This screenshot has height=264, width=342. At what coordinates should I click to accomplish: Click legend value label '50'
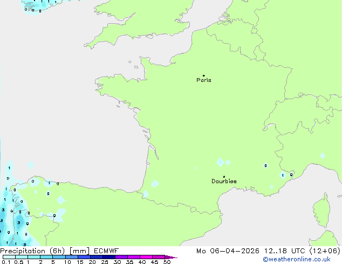(x=167, y=262)
